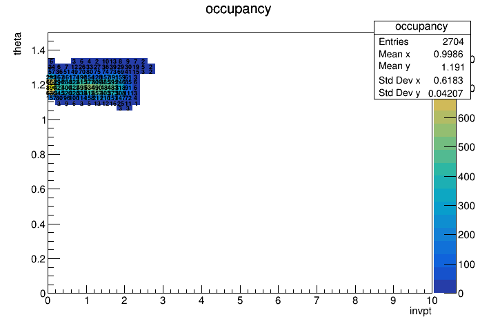Select the entries value "2704"
This screenshot has height=326, width=480.
pyautogui.click(x=453, y=41)
